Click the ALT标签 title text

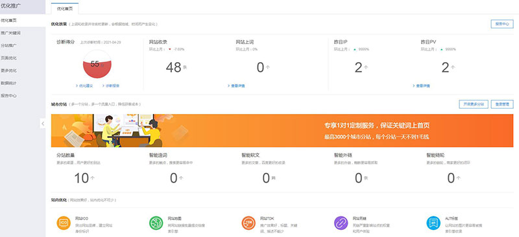(x=452, y=219)
